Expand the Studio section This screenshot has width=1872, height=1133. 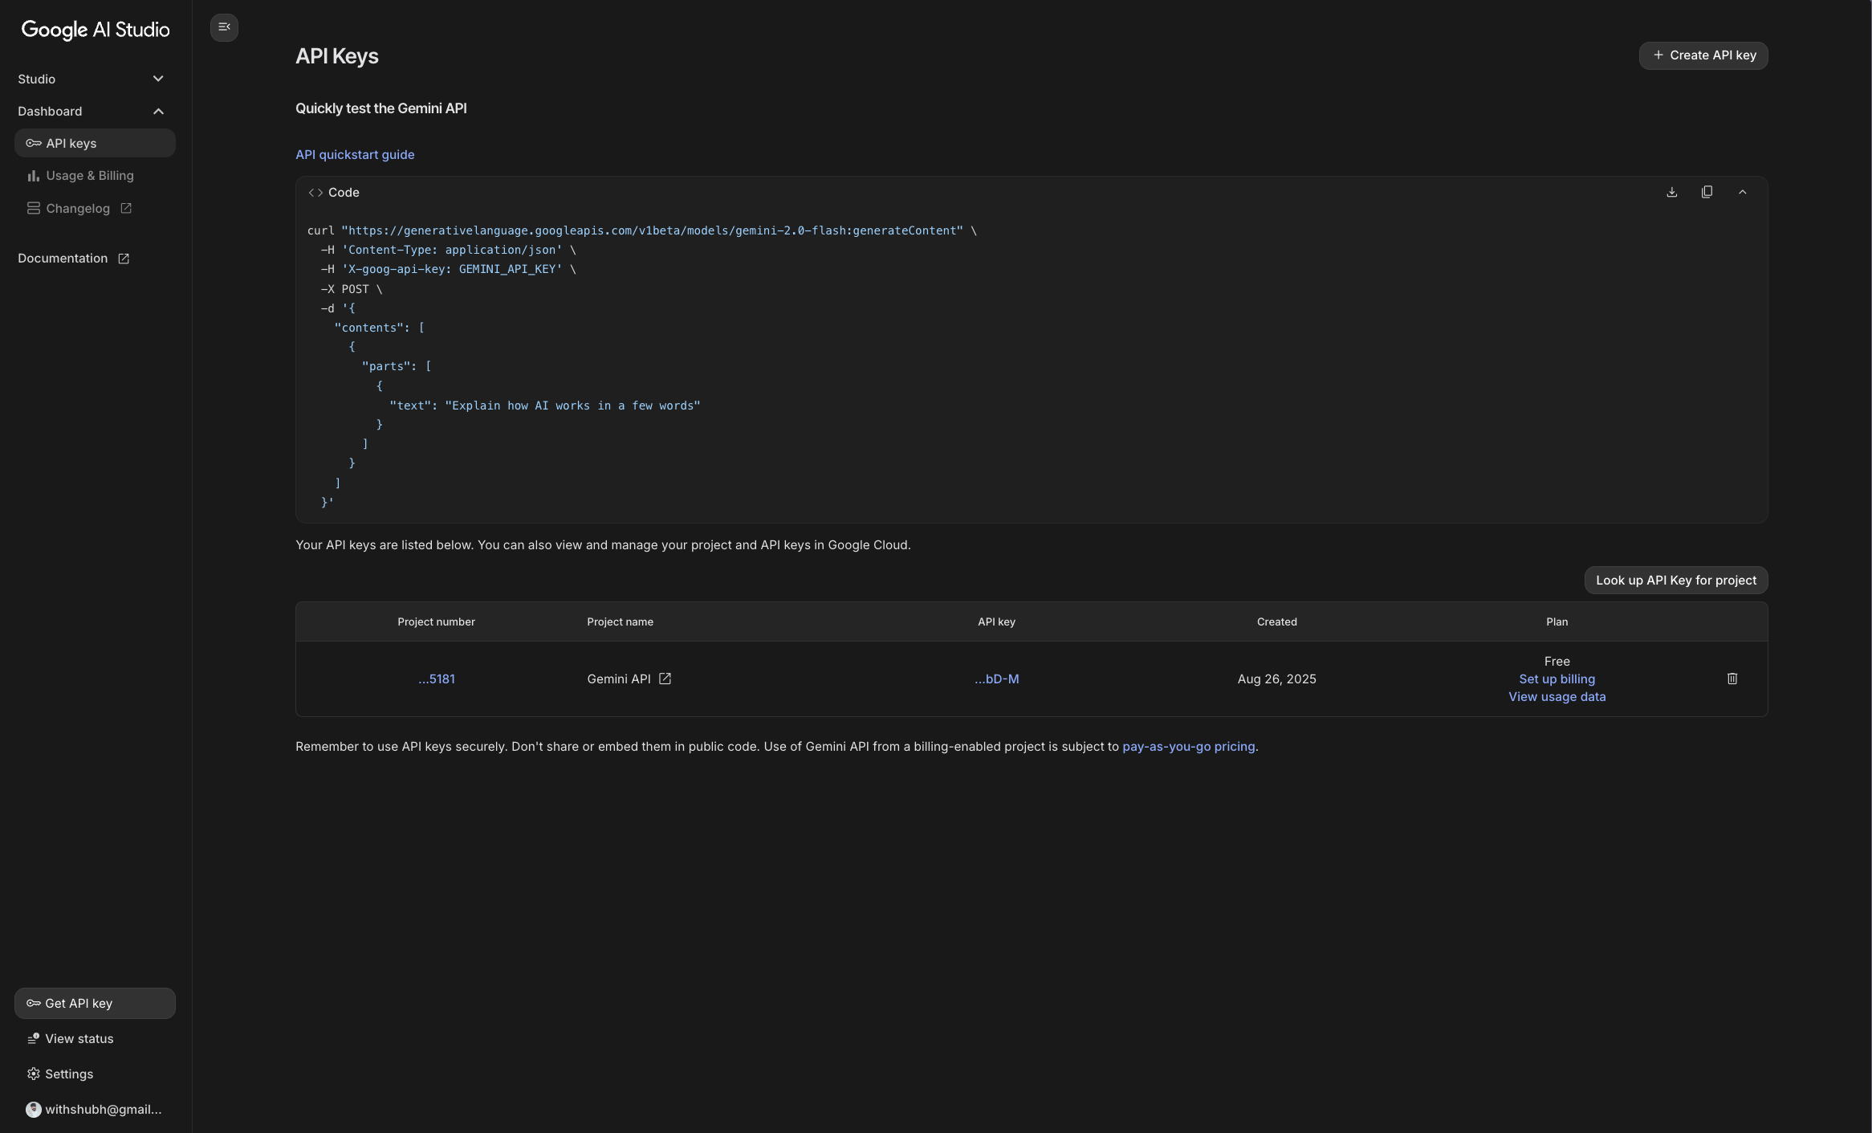click(158, 79)
